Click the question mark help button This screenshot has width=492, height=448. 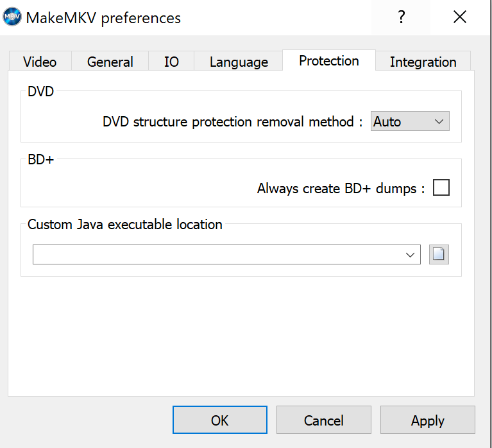pyautogui.click(x=402, y=17)
